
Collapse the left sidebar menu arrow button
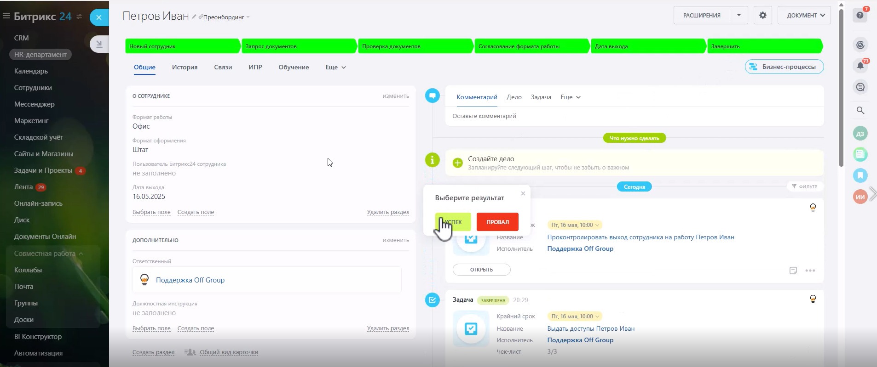click(99, 44)
